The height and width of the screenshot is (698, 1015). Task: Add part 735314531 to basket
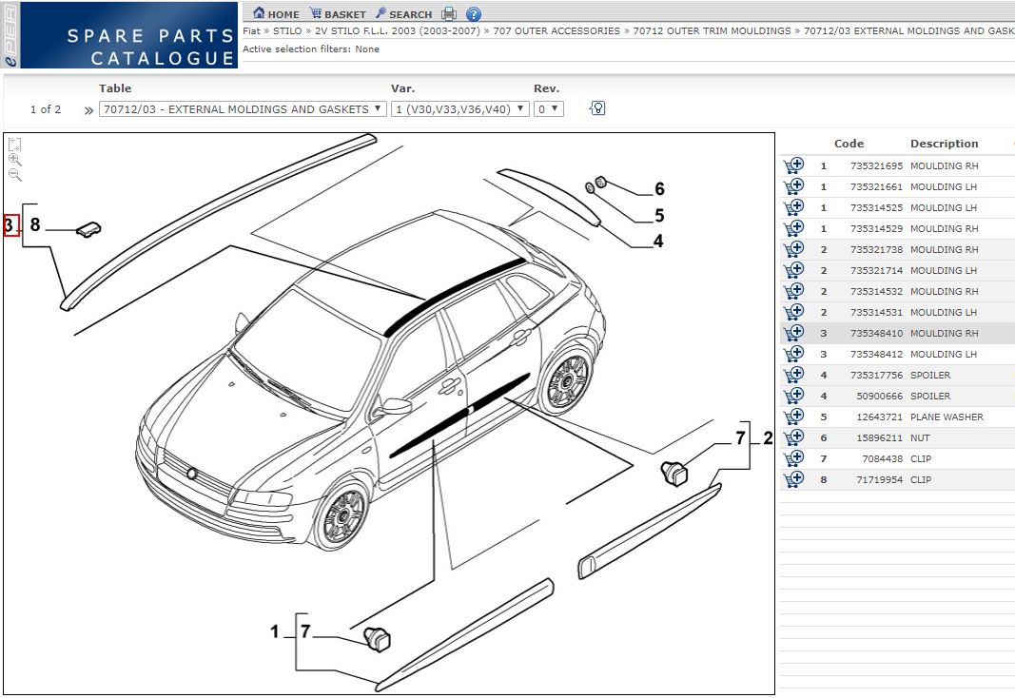tap(793, 312)
